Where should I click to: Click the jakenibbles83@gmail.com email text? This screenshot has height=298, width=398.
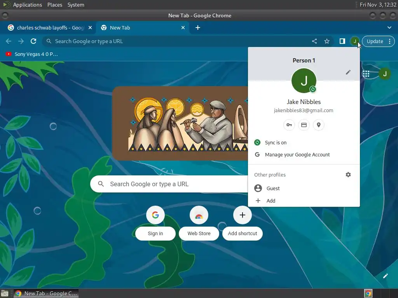pyautogui.click(x=304, y=111)
